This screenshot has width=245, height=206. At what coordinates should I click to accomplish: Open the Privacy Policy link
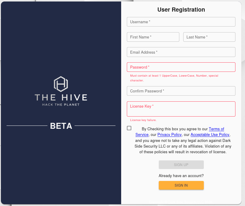point(170,134)
